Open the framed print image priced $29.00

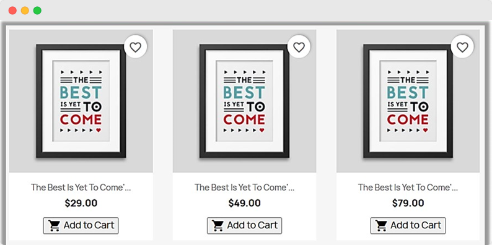point(81,101)
